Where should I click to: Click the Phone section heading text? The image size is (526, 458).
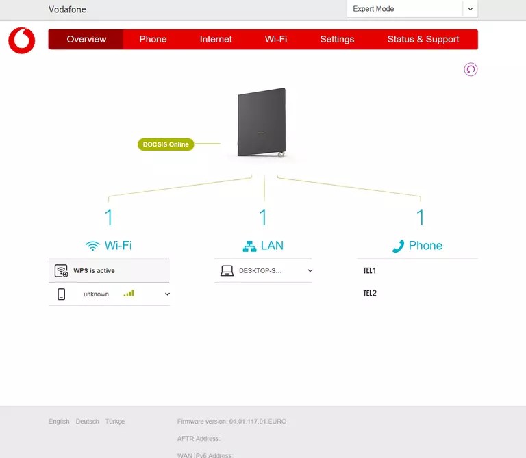click(425, 245)
